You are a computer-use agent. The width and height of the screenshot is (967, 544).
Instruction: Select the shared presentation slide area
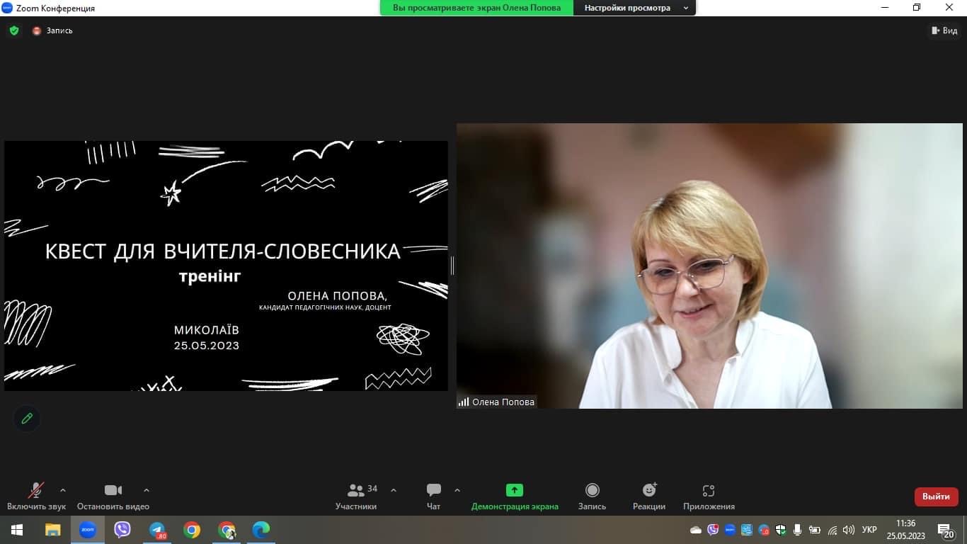[226, 266]
